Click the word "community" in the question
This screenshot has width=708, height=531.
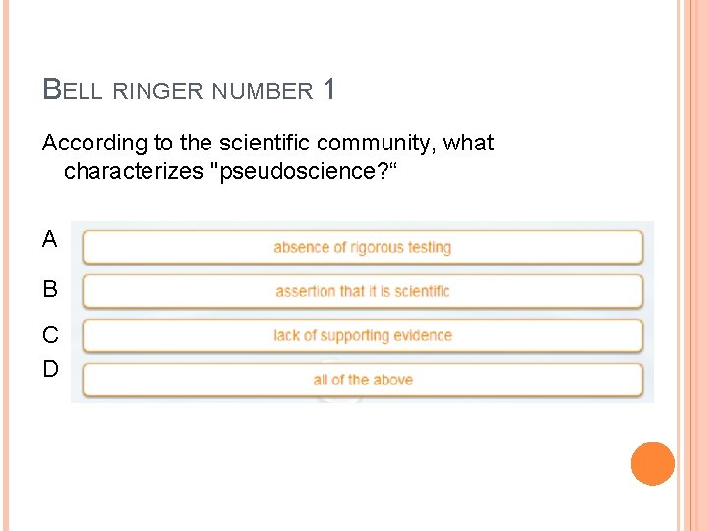[377, 144]
